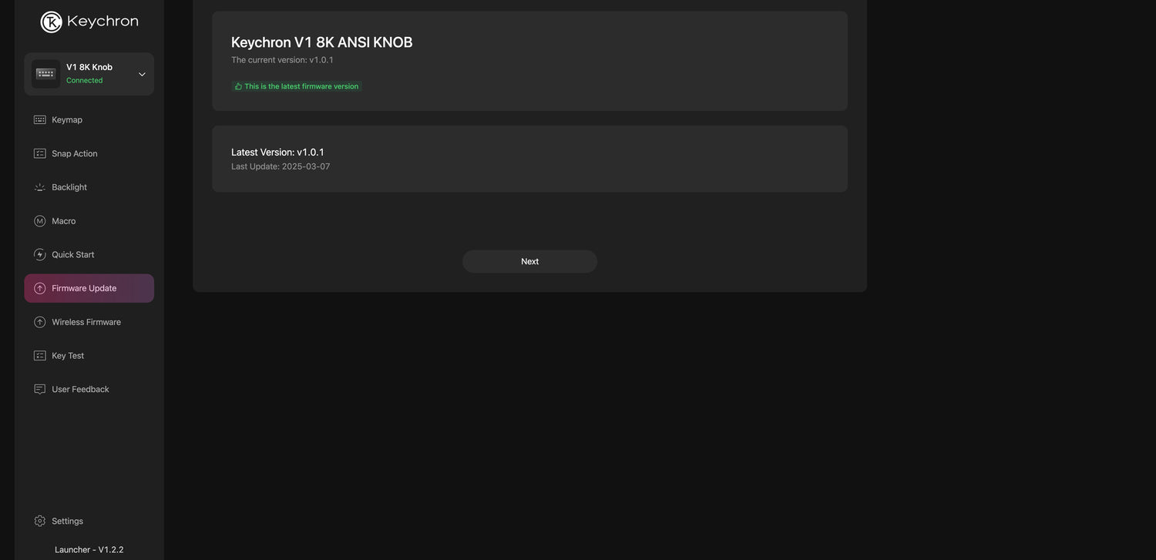Viewport: 1156px width, 560px height.
Task: Click the Snap Action sidebar icon
Action: [x=39, y=153]
